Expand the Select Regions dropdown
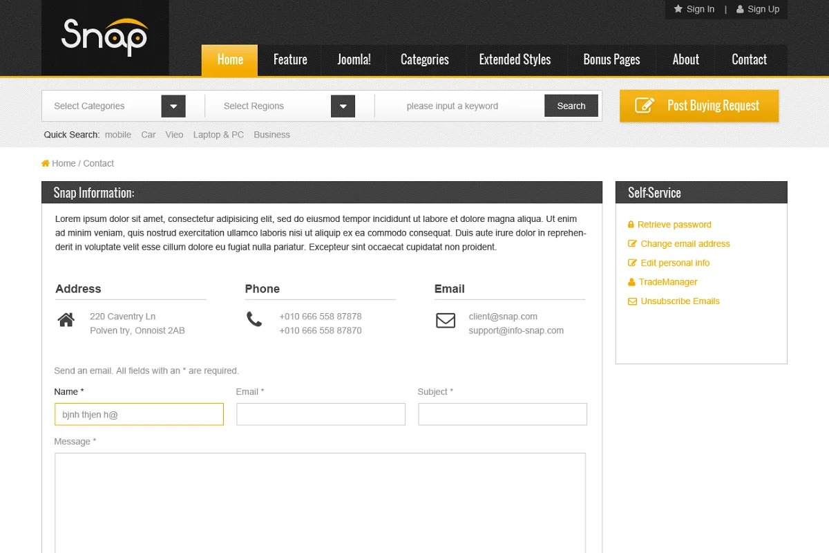The width and height of the screenshot is (829, 553). [x=343, y=106]
